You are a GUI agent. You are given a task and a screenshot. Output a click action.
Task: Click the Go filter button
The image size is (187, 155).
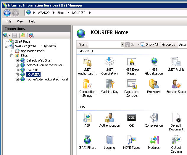pyautogui.click(x=130, y=44)
